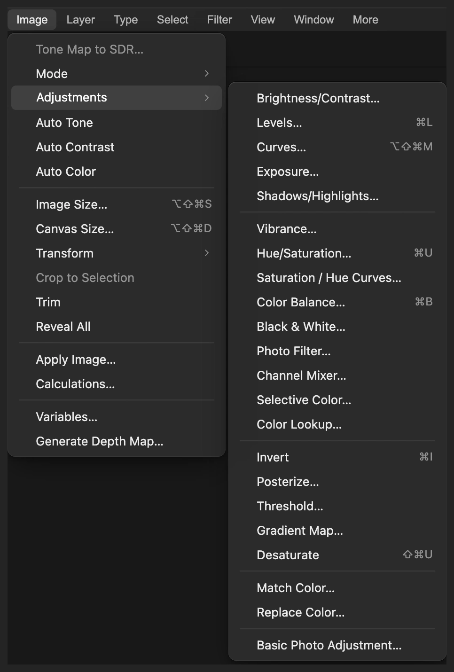
Task: Open the Filter menu
Action: point(219,20)
